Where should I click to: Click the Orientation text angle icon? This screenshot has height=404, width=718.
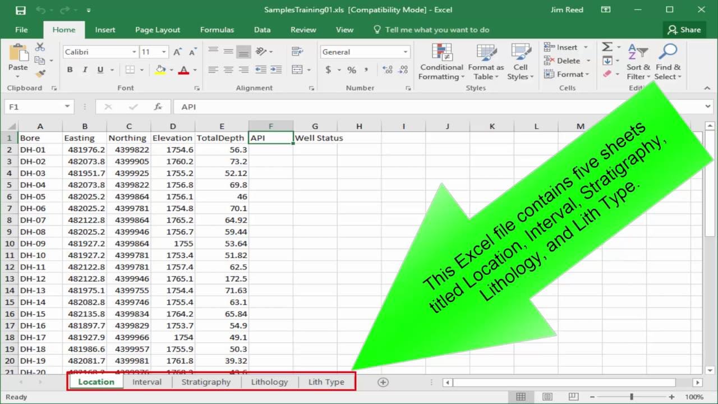(x=261, y=52)
